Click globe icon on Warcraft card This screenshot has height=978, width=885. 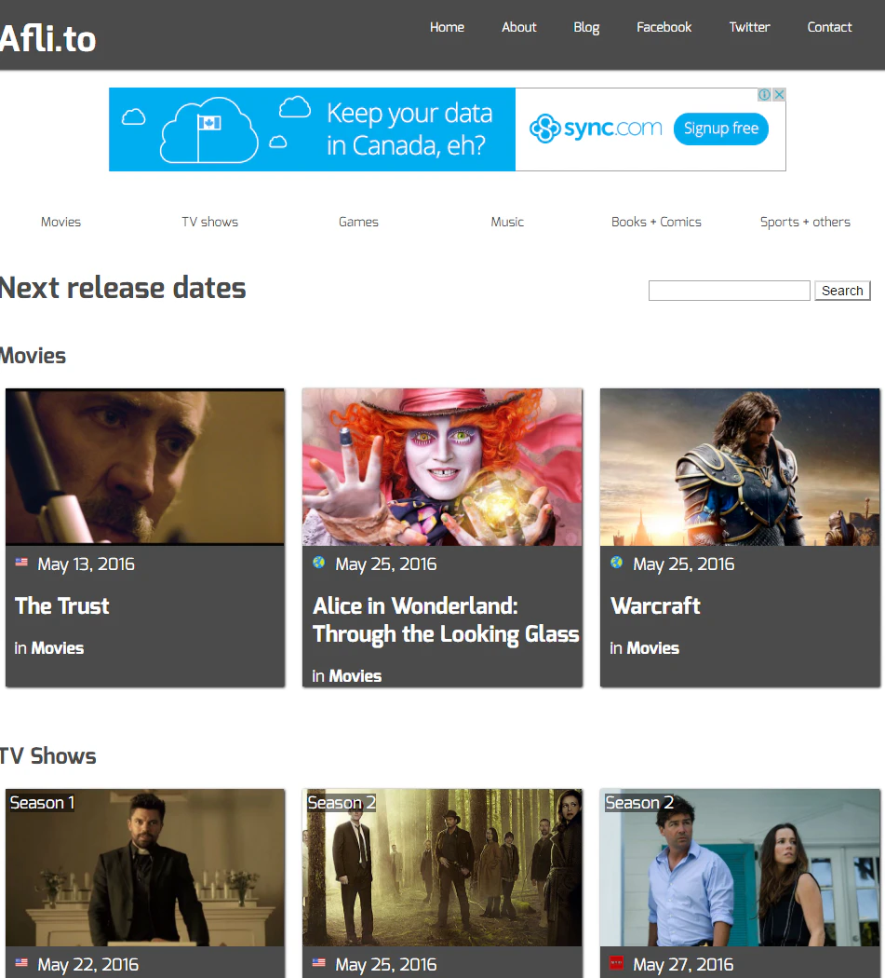(x=616, y=562)
